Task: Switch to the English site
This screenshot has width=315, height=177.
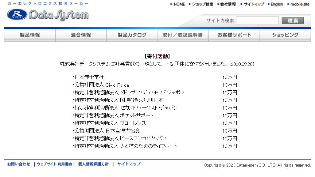Action: click(x=275, y=4)
